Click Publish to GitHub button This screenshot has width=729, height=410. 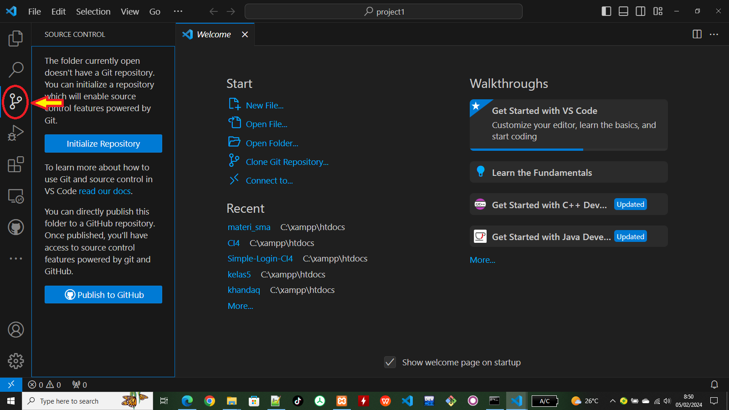(103, 295)
